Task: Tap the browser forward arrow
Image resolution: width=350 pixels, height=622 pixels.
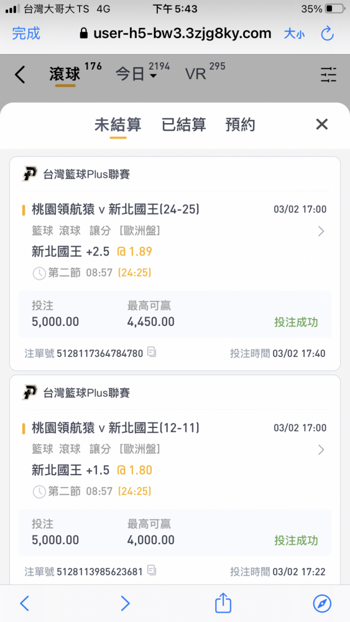Action: pos(125,603)
